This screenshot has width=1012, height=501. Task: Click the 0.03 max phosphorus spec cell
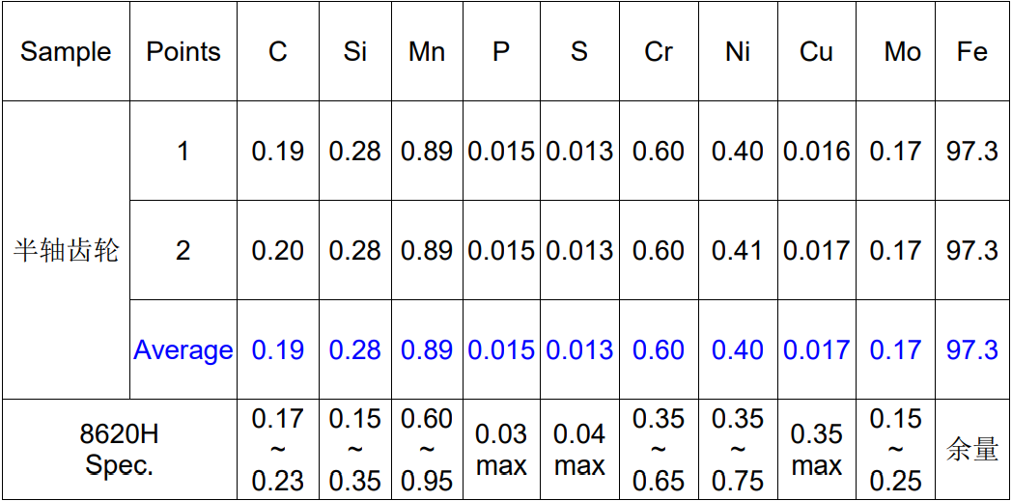point(501,450)
